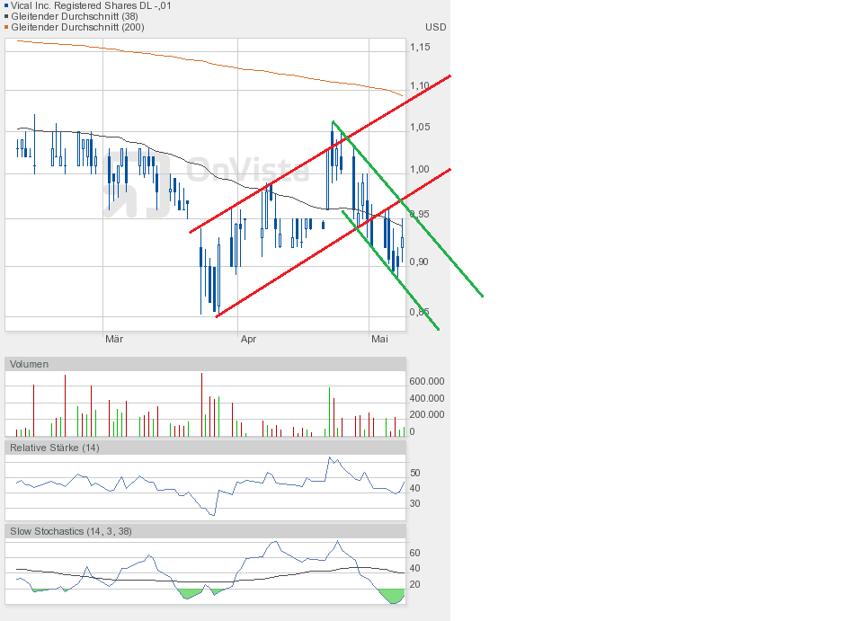The height and width of the screenshot is (621, 863).
Task: Click the 400.000 volume axis label
Action: (426, 398)
